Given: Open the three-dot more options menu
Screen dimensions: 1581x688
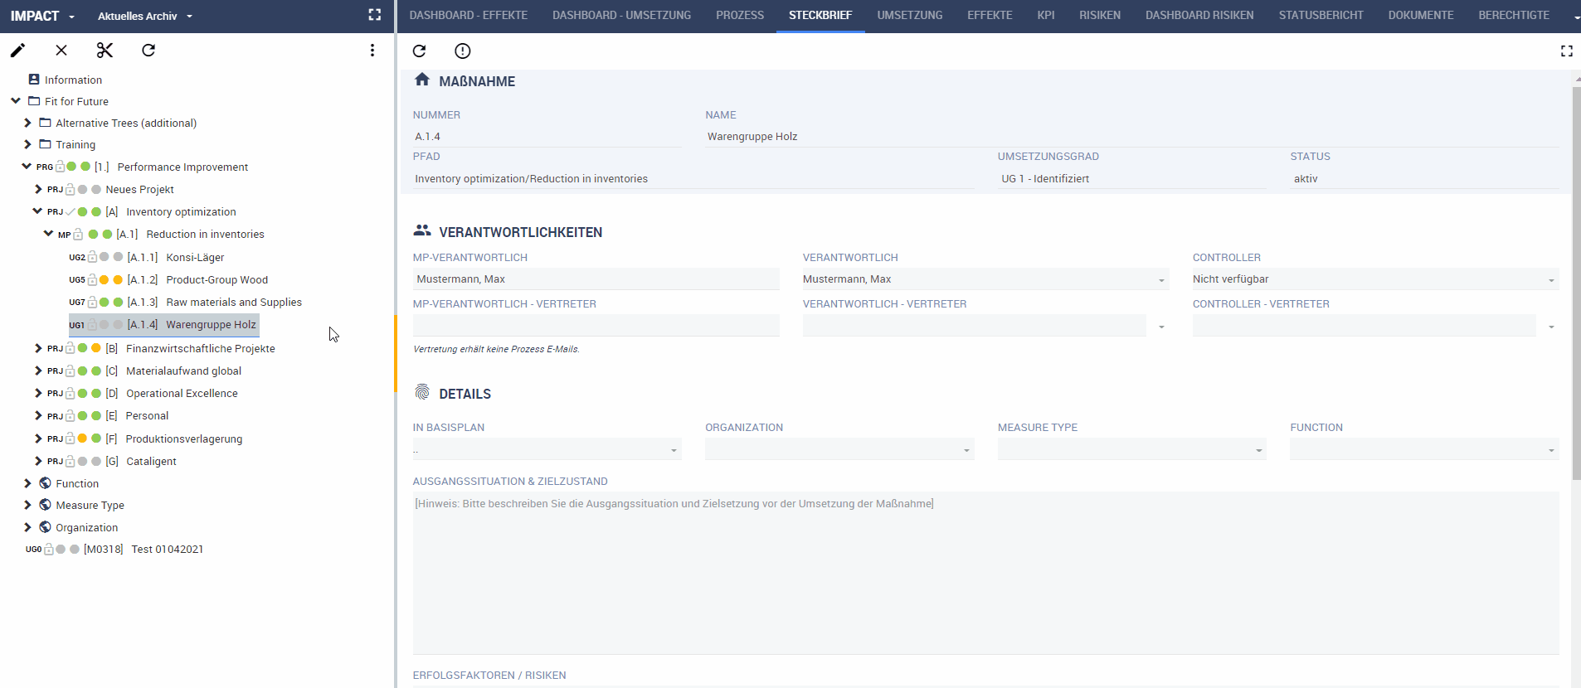Looking at the screenshot, I should [x=372, y=51].
